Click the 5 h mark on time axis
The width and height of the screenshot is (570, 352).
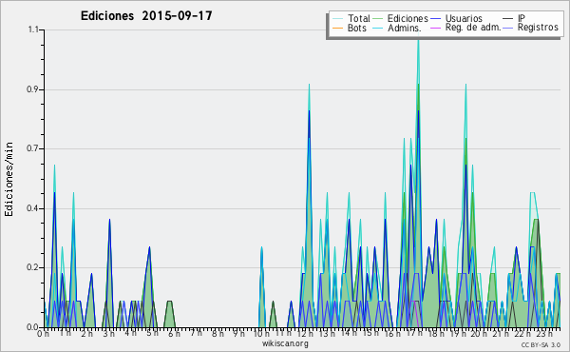[x=152, y=333]
